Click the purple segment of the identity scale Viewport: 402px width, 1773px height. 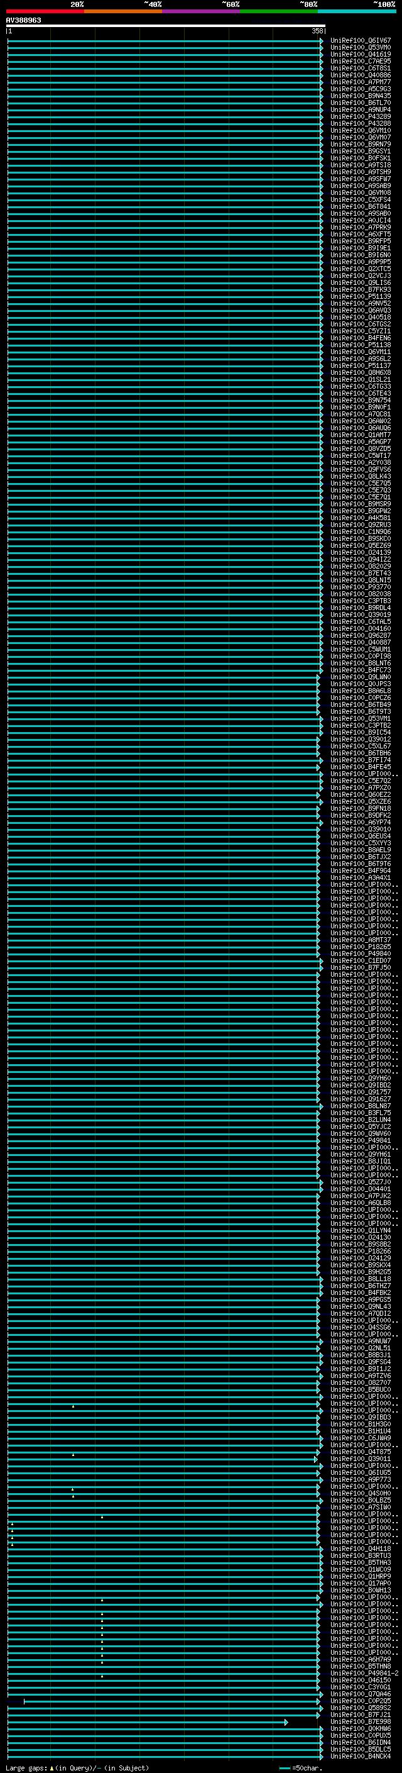(x=202, y=11)
